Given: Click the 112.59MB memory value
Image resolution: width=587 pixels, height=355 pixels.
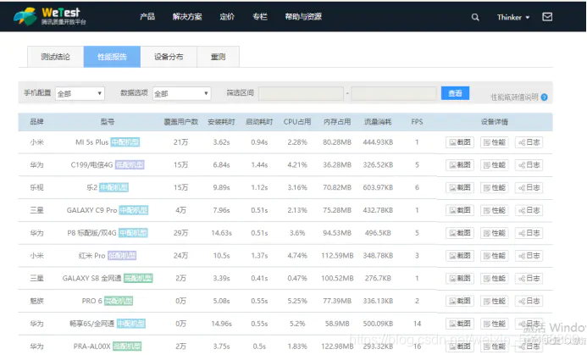Looking at the screenshot, I should tap(337, 256).
